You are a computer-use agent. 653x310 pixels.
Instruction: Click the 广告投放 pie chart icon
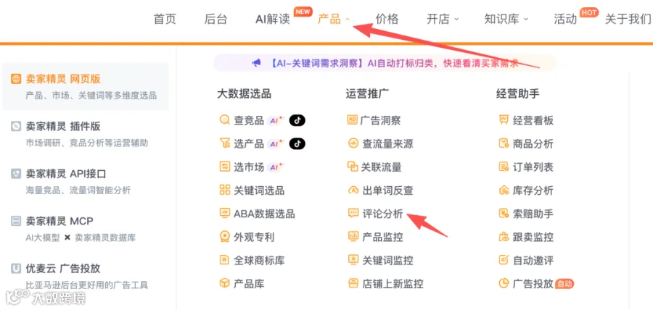click(x=504, y=283)
